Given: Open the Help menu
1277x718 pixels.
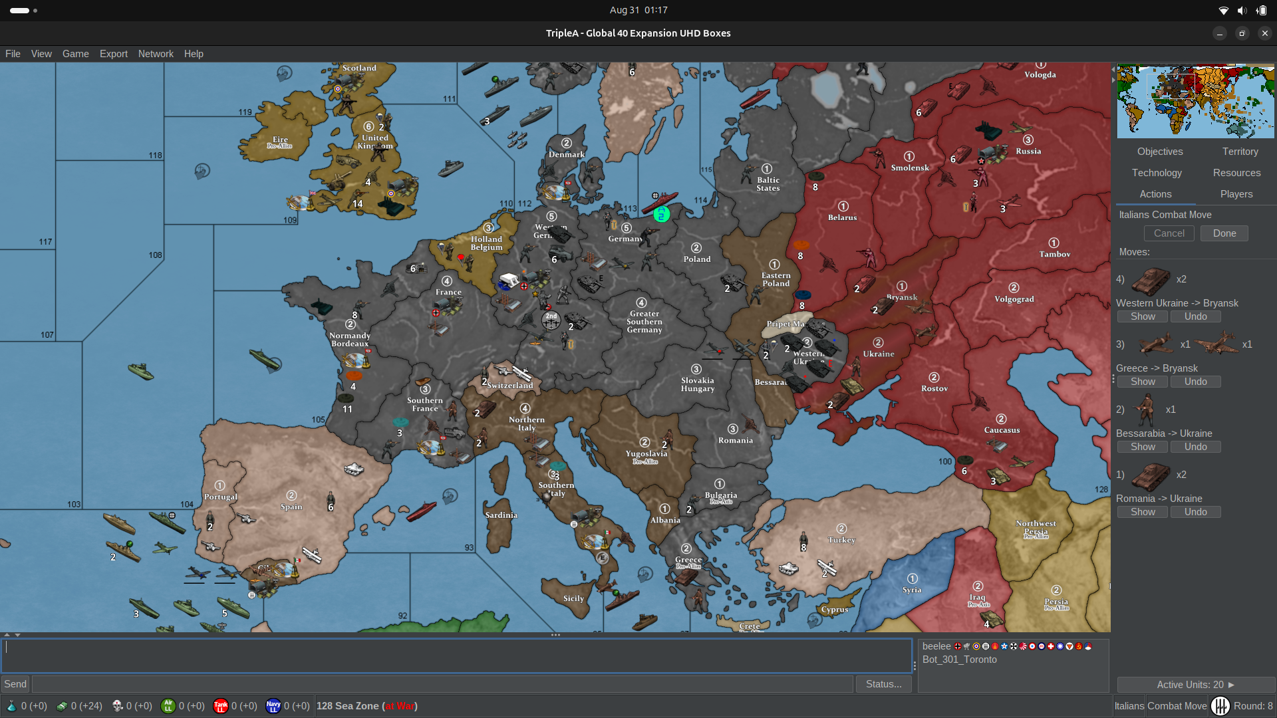Looking at the screenshot, I should coord(194,54).
